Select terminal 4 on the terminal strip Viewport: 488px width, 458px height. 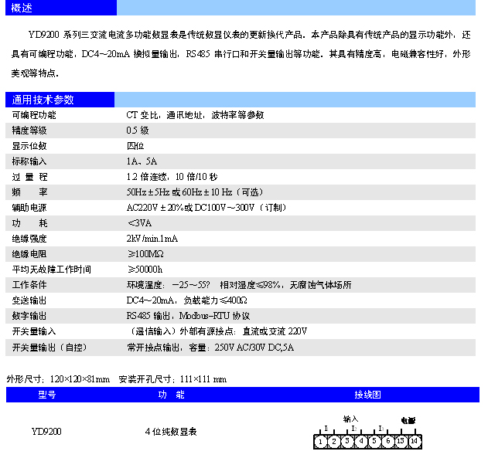360,441
